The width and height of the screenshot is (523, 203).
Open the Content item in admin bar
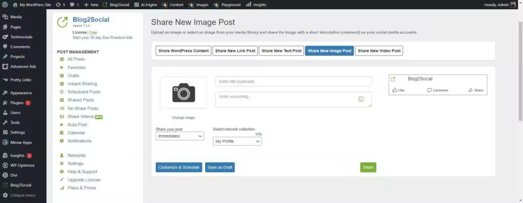pos(173,5)
